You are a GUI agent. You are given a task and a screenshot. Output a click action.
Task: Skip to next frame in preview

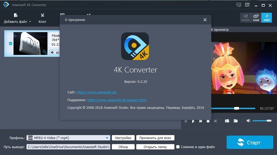(216, 121)
